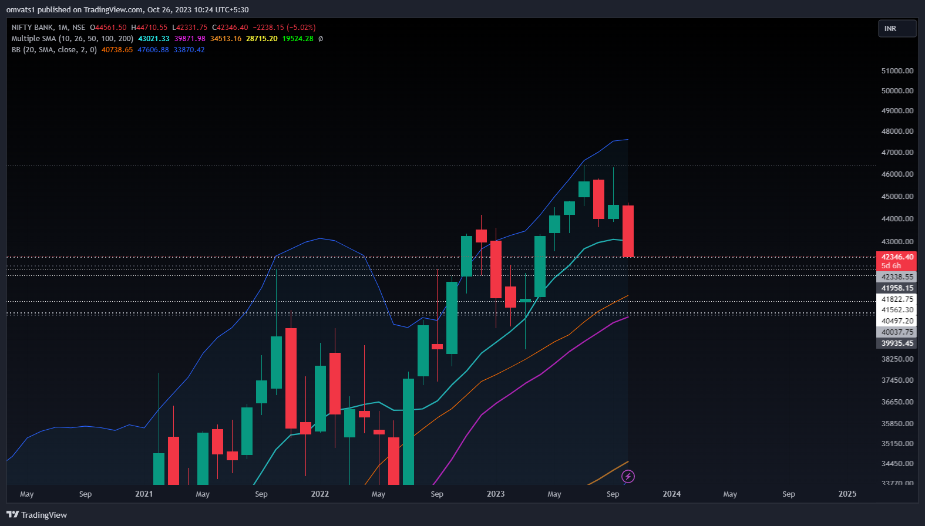The width and height of the screenshot is (925, 526).
Task: Click the high value H44710.55
Action: pos(149,28)
